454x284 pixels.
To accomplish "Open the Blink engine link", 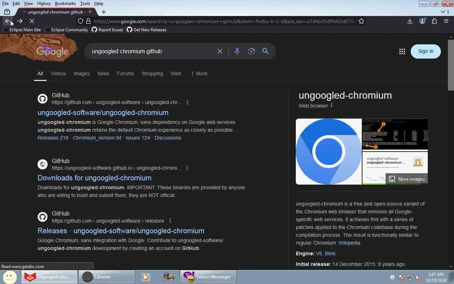I will click(x=330, y=253).
